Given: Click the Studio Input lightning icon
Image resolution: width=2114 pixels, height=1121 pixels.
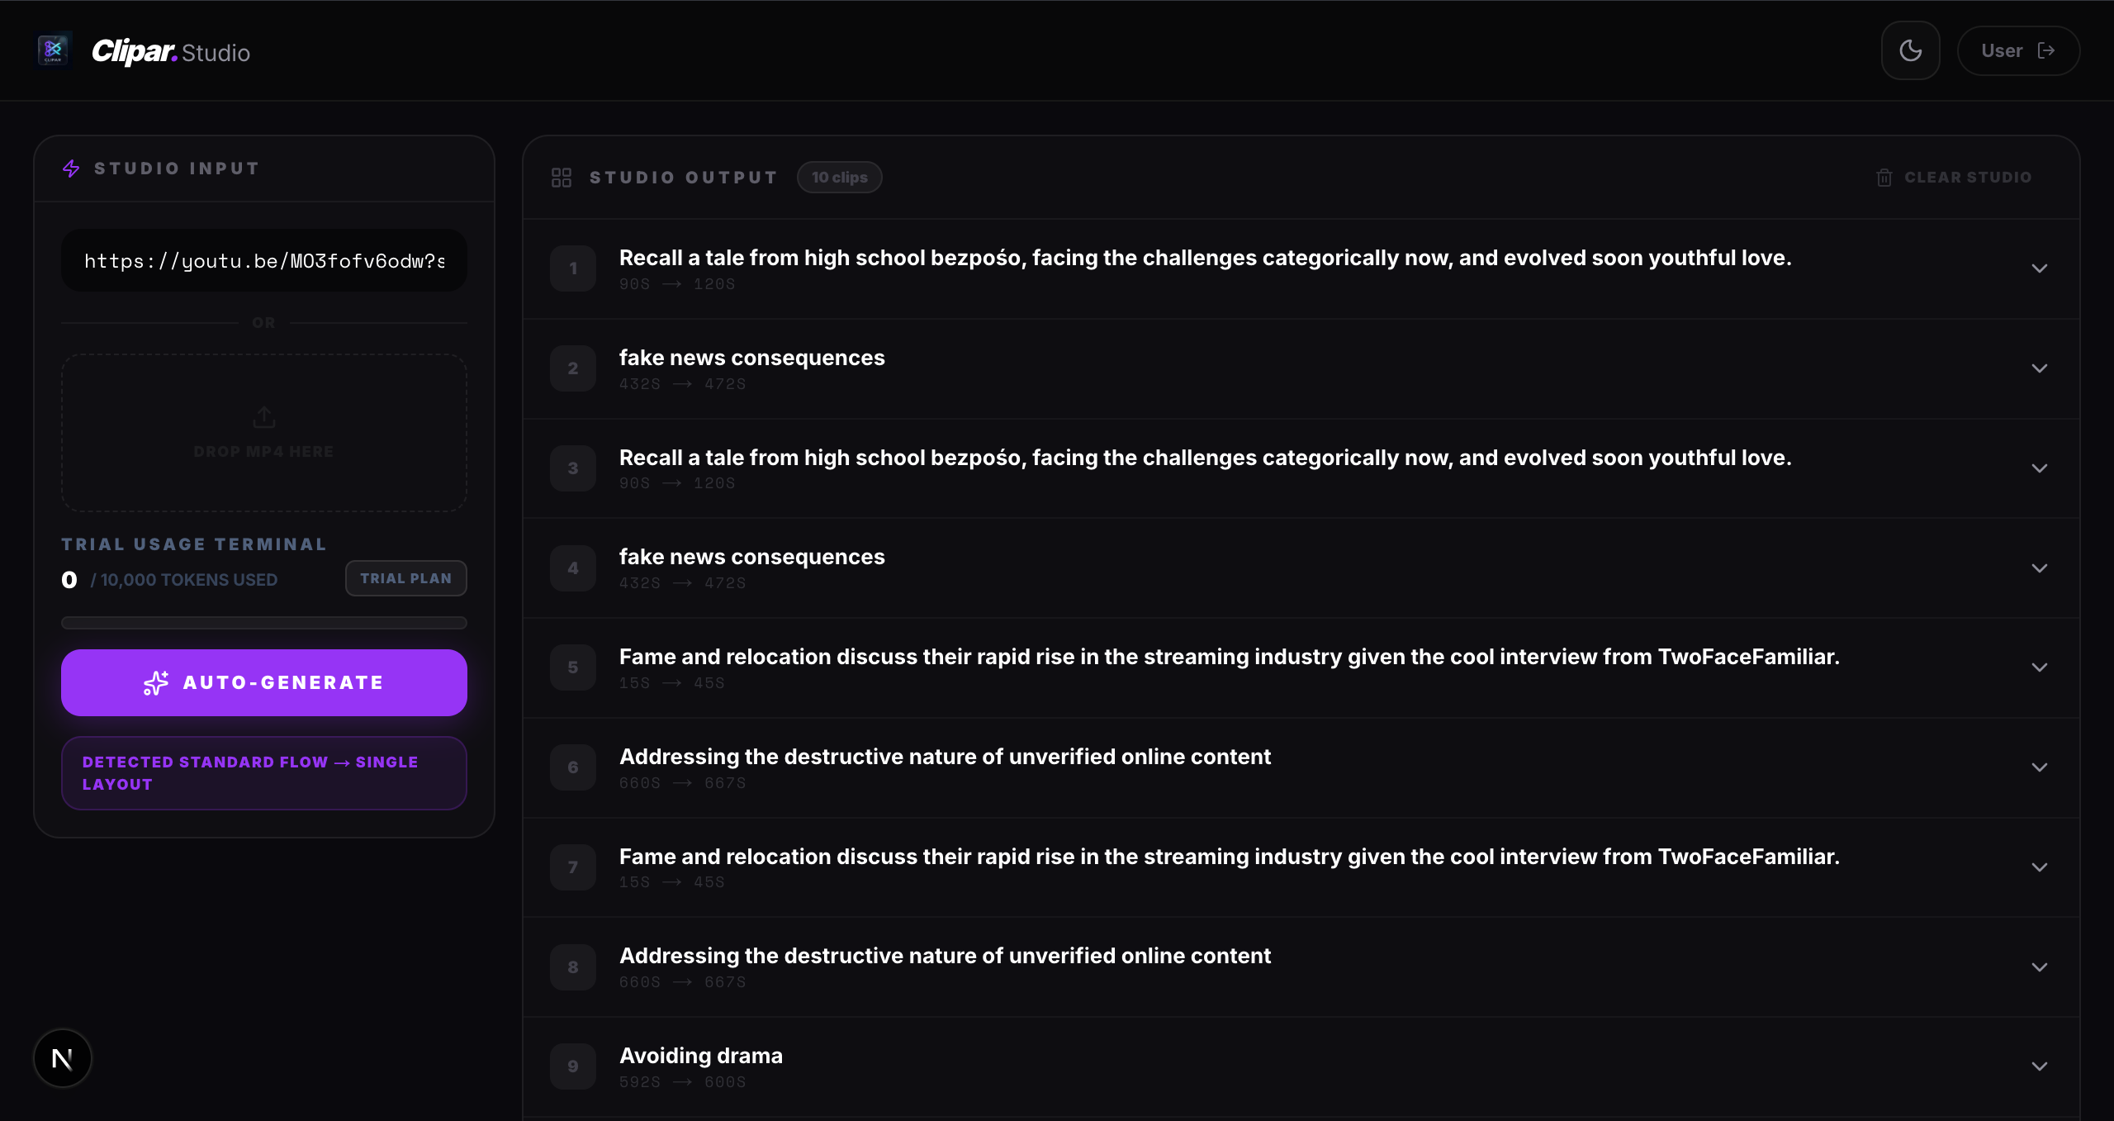Looking at the screenshot, I should tap(71, 169).
